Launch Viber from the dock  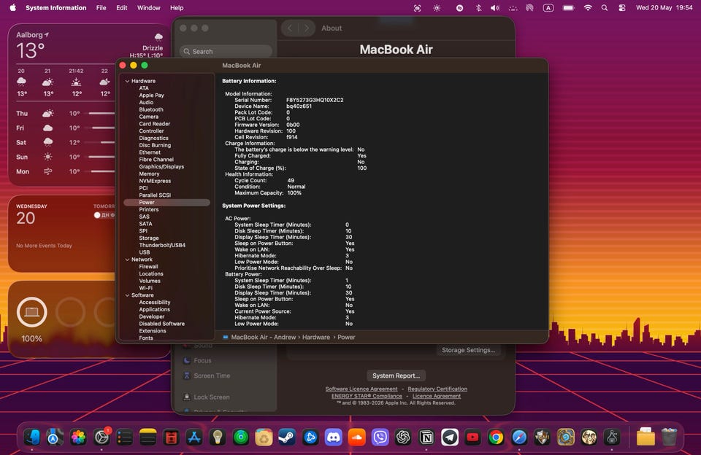coord(380,437)
